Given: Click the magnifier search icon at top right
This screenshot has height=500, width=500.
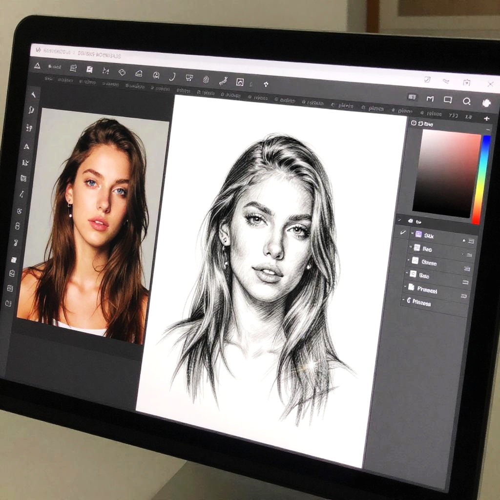Looking at the screenshot, I should (467, 101).
